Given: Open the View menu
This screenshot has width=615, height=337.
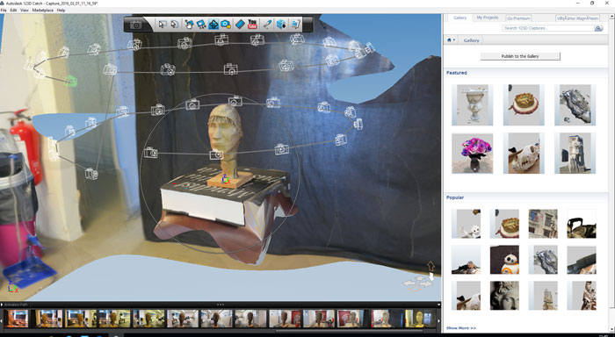Looking at the screenshot, I should [x=25, y=11].
